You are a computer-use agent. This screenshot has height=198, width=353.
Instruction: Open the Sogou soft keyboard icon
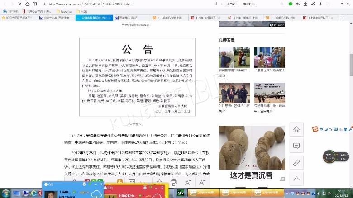(x=337, y=130)
